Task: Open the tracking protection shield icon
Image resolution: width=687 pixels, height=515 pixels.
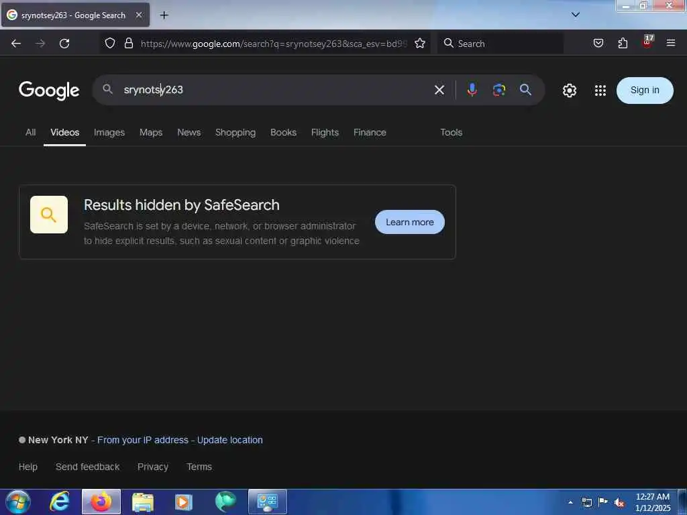Action: (110, 44)
